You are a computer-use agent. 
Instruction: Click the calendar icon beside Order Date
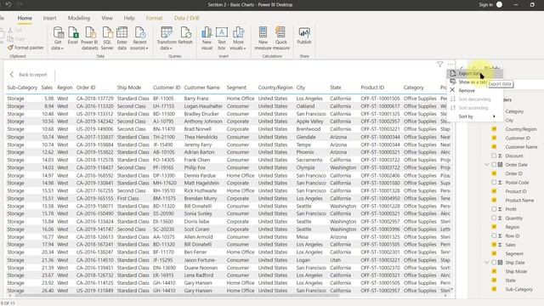coord(501,164)
